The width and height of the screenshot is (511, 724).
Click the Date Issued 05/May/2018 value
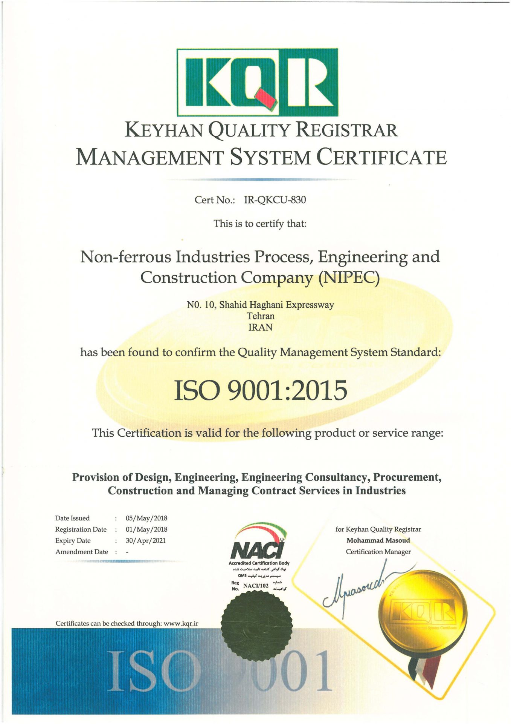coord(146,518)
